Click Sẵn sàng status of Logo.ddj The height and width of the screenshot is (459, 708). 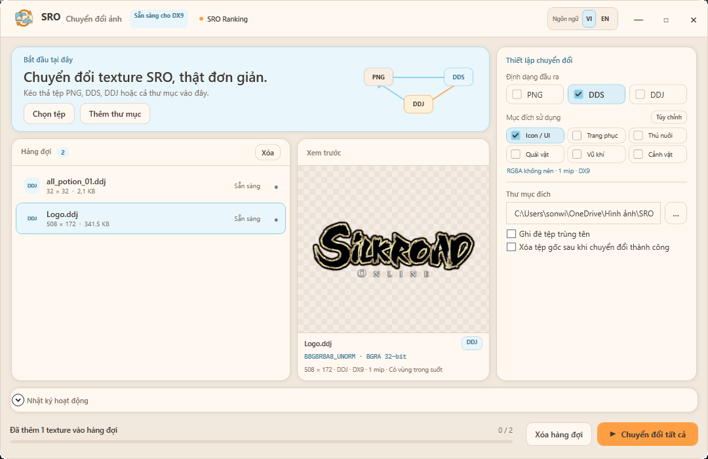click(x=247, y=218)
